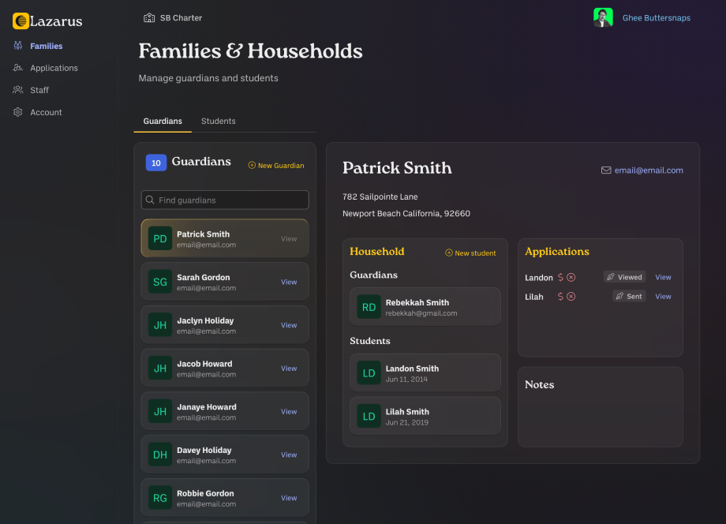
Task: Click the Find guardians search field
Action: [x=224, y=200]
